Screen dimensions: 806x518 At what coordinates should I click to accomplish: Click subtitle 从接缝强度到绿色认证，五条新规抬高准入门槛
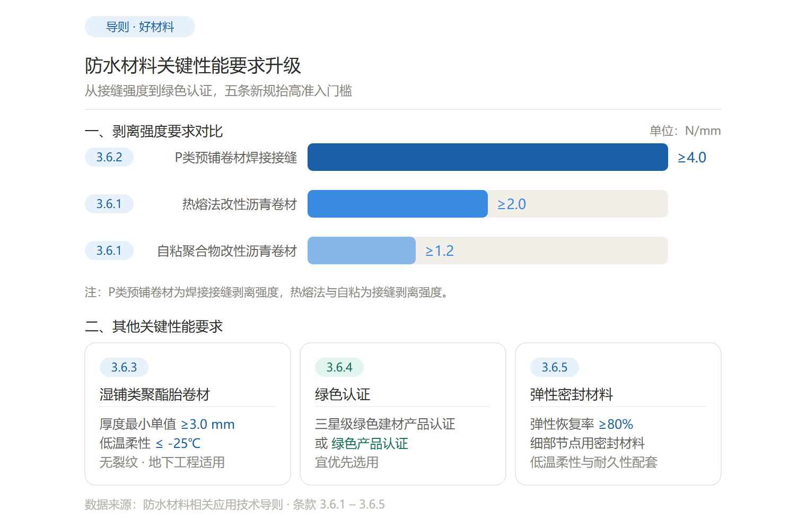click(x=218, y=91)
